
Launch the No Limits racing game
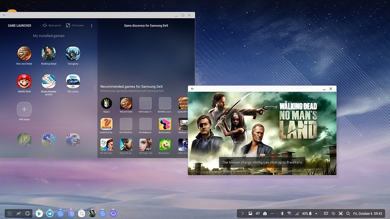click(x=73, y=81)
